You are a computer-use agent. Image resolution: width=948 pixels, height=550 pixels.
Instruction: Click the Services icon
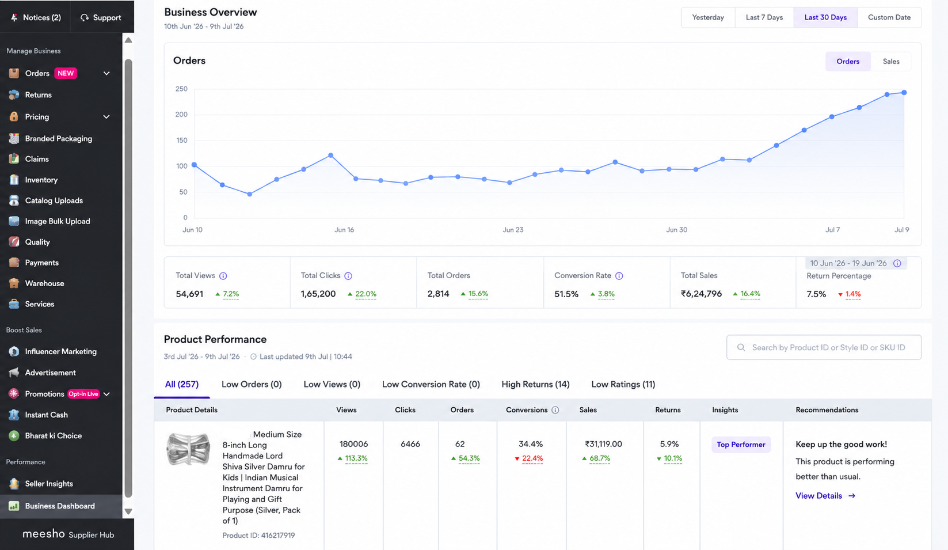(14, 304)
